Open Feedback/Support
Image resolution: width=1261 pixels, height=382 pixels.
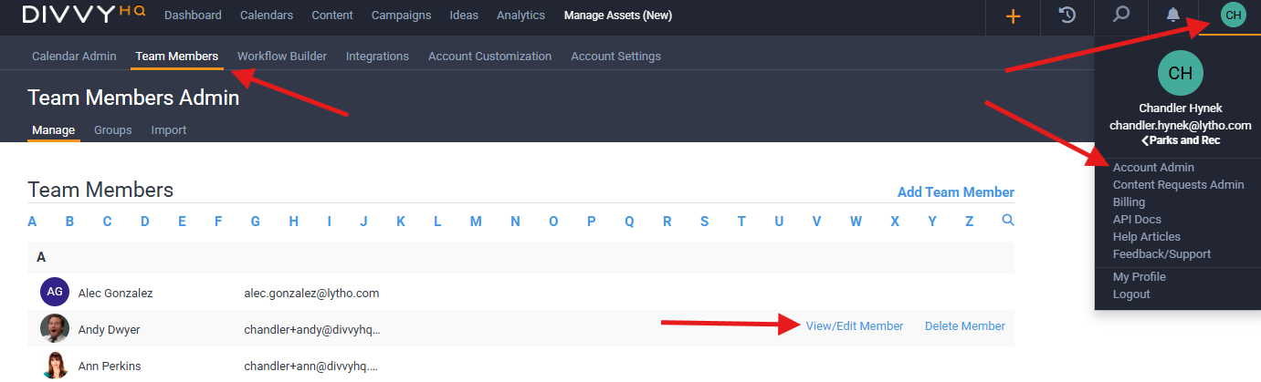point(1161,253)
